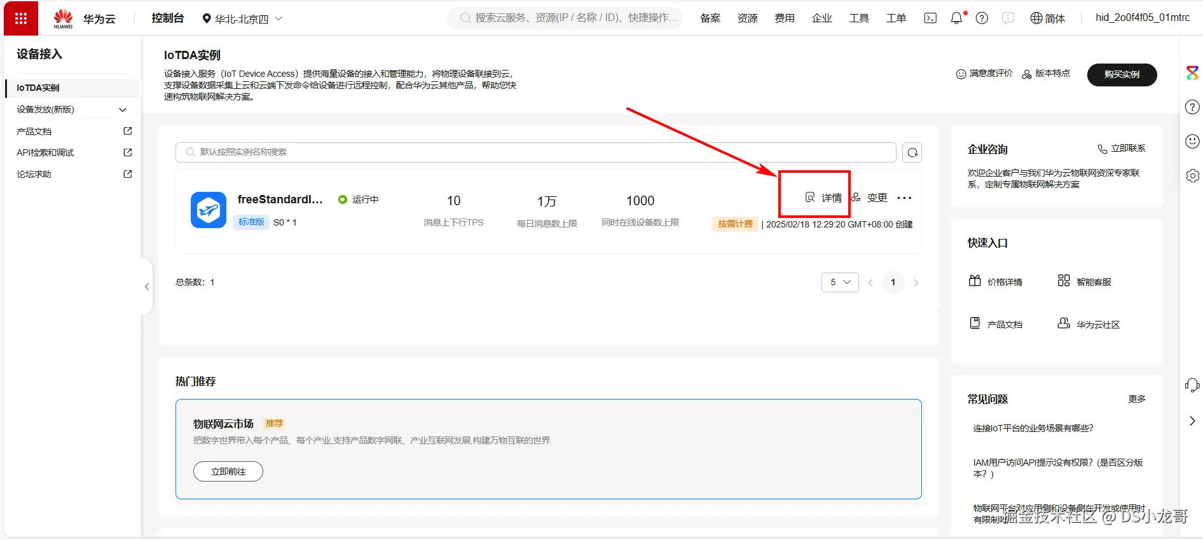Image resolution: width=1203 pixels, height=540 pixels.
Task: Click the 购买实例 button
Action: (1122, 74)
